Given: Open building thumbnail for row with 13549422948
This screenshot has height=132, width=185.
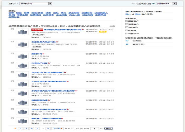Looking at the screenshot, I should click(x=22, y=121).
